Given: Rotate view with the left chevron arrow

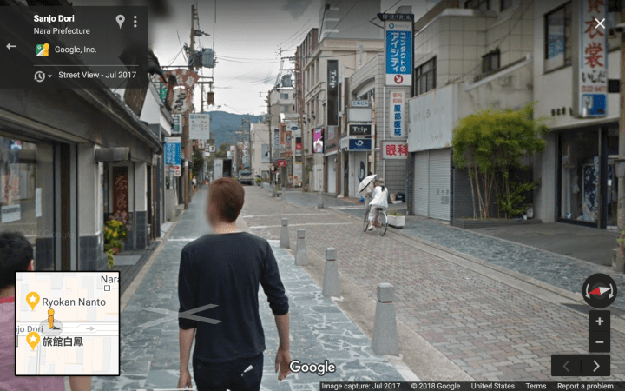Looking at the screenshot, I should pos(566,366).
